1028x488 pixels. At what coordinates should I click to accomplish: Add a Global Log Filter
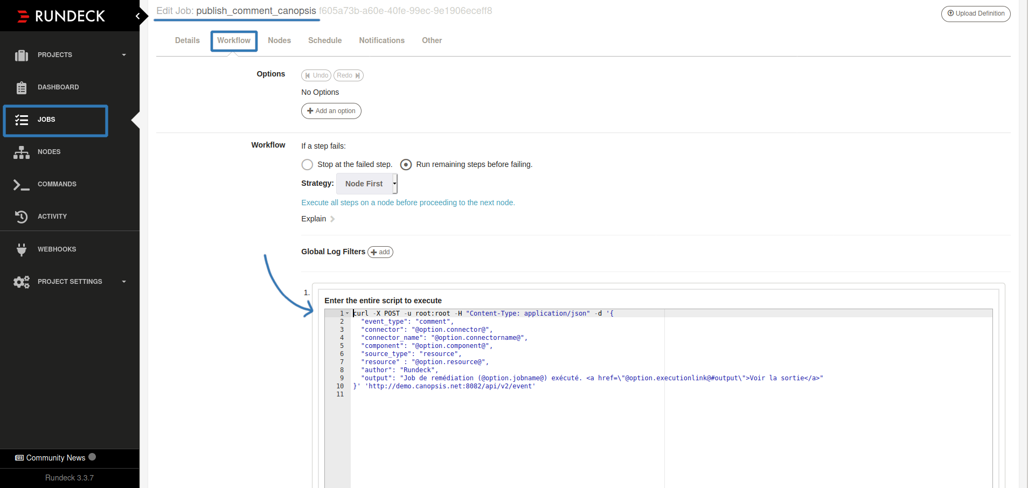click(380, 252)
